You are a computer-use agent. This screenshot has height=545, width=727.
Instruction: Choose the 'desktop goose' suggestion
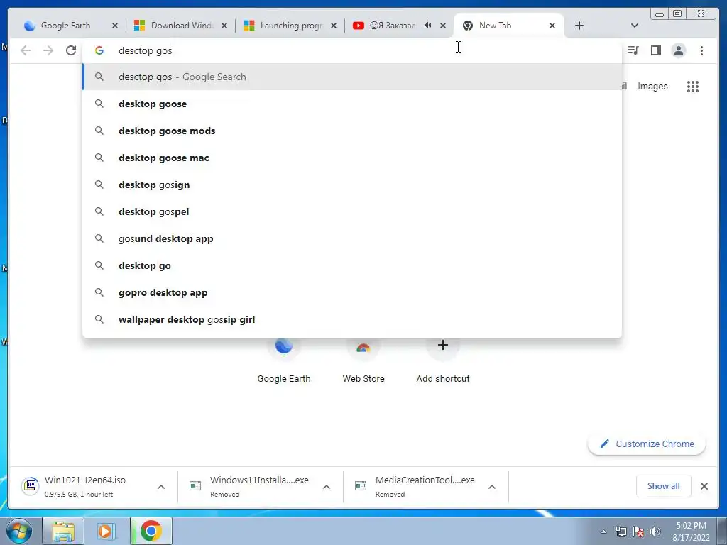(x=352, y=104)
